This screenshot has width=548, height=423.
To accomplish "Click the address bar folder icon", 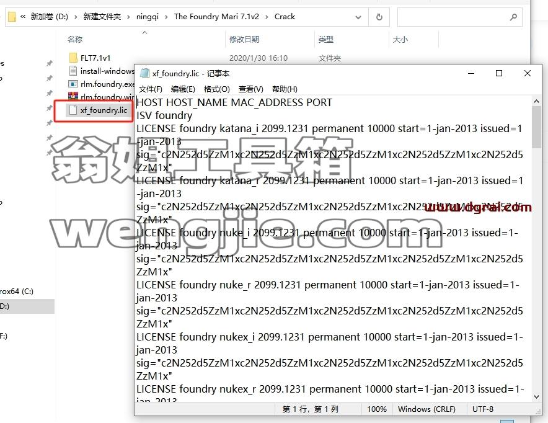I will (12, 17).
